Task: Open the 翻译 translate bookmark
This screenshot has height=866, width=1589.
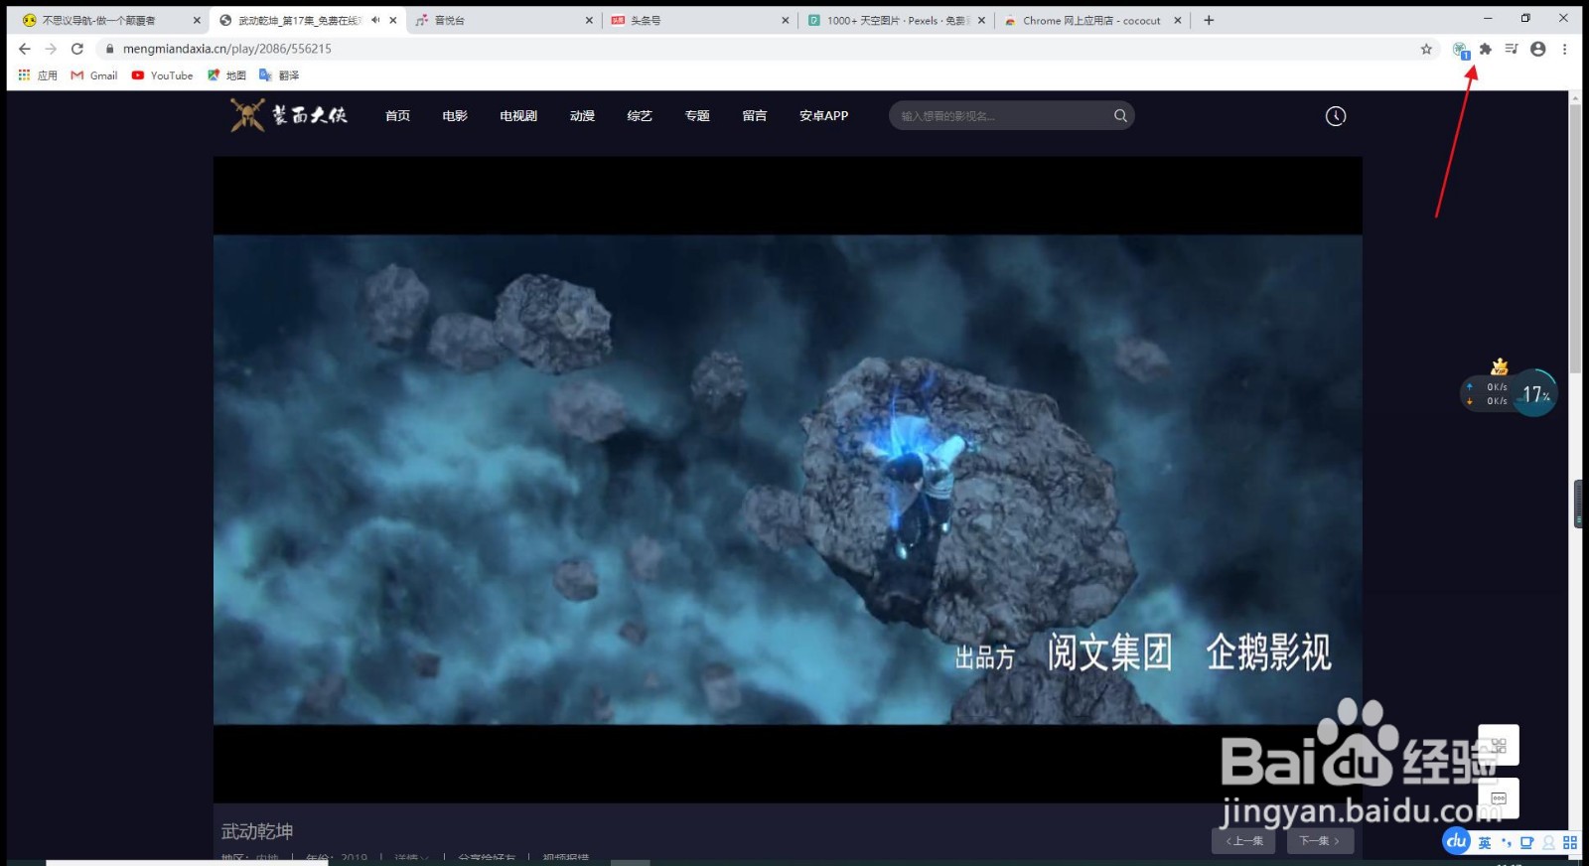Action: (279, 75)
